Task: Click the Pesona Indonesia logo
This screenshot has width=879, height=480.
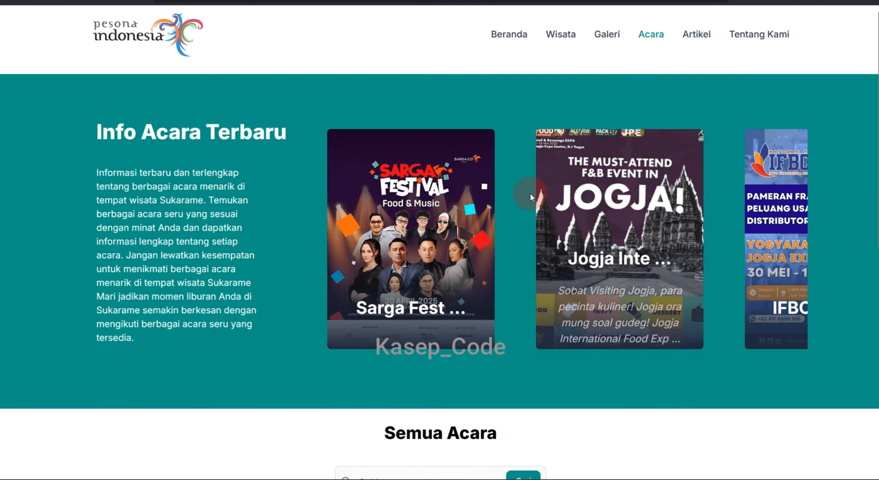Action: coord(148,35)
